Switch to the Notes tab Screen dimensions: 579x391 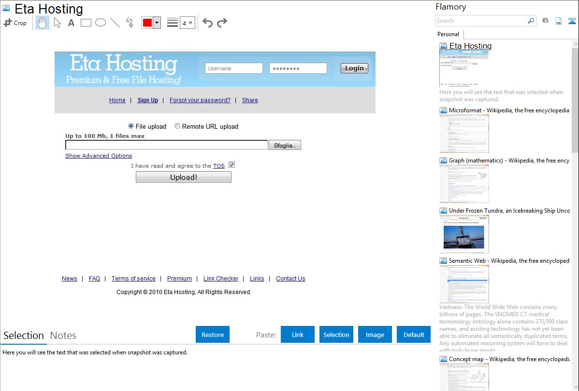tap(63, 336)
